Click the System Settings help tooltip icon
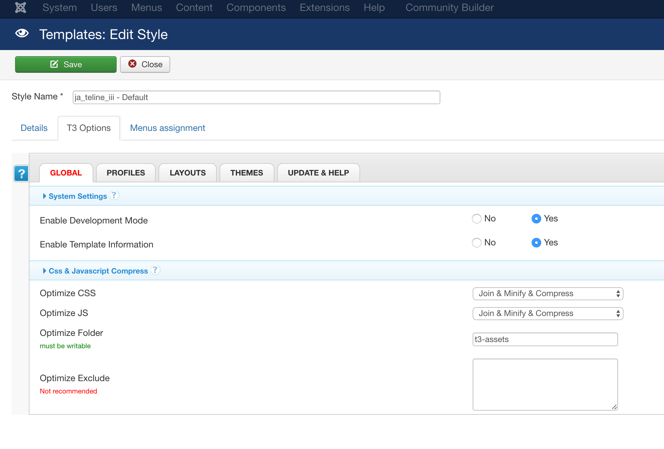 [x=114, y=195]
